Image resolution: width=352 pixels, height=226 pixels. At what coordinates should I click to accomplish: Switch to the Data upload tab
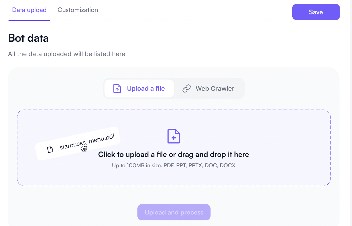point(29,10)
